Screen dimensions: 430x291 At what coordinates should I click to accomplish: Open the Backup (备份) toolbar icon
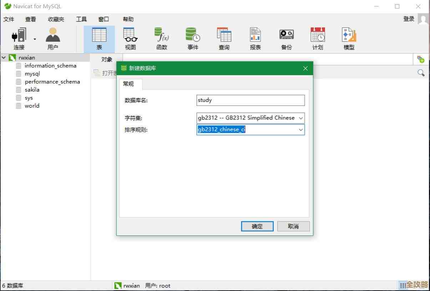[286, 39]
